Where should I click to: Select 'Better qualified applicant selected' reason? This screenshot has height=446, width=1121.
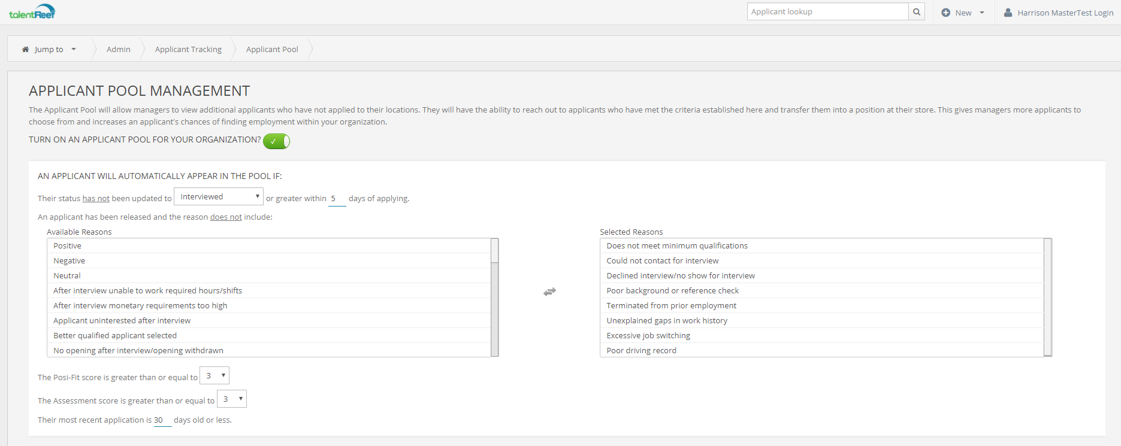pos(115,336)
